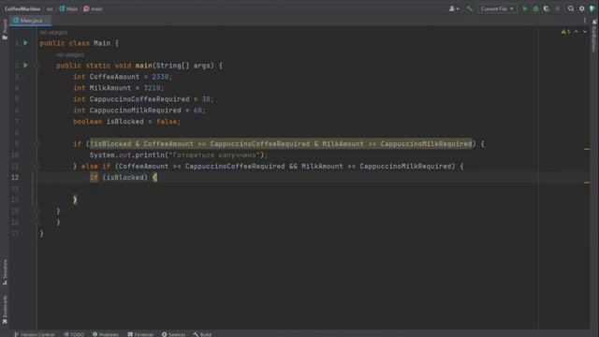This screenshot has height=337, width=599.
Task: Click the run gutter arrow beside the main method
Action: tap(25, 66)
